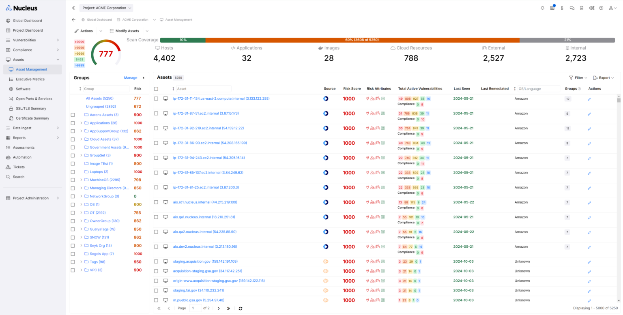Open the chat support icon in the header
This screenshot has width=623, height=315.
click(x=572, y=8)
